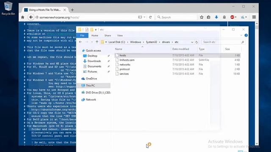Click Windows in the breadcrumb path
Viewport: 271px width, 152px height.
(135, 42)
